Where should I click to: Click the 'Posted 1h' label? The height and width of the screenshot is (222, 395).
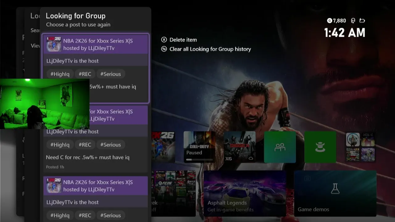pos(55,167)
